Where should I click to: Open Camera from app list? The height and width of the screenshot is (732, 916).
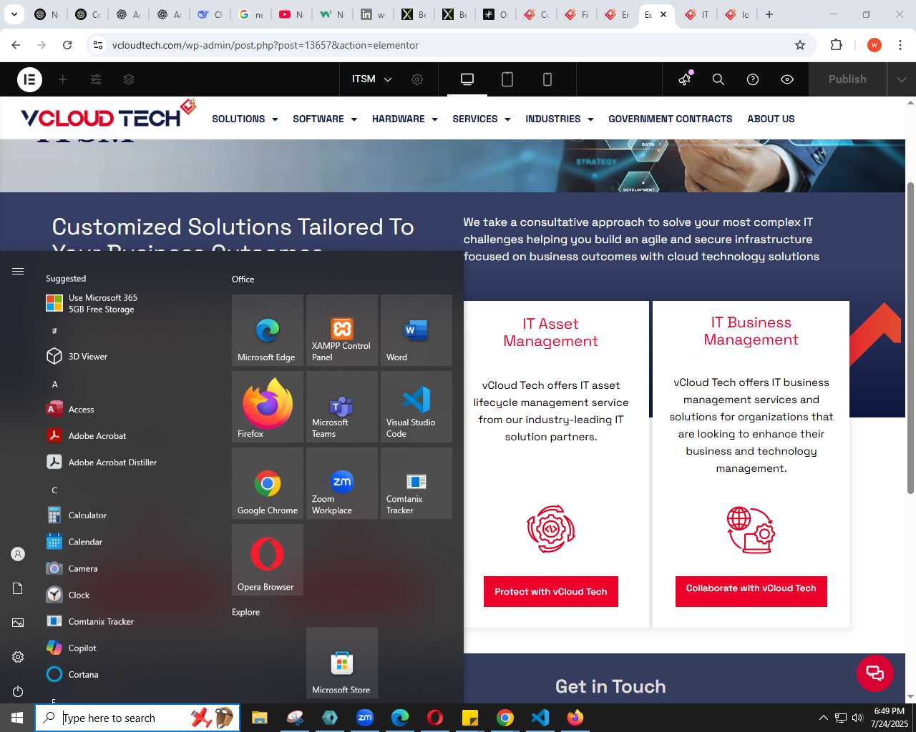(x=129, y=568)
